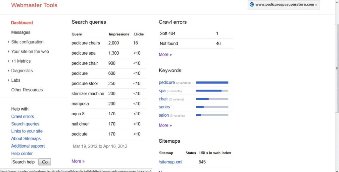Open Crawl errors help link
The image size is (339, 172).
pos(23,116)
